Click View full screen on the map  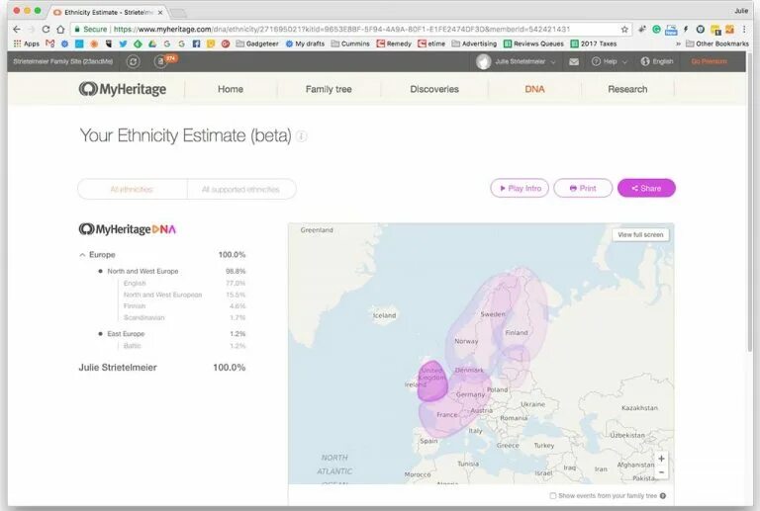(640, 234)
